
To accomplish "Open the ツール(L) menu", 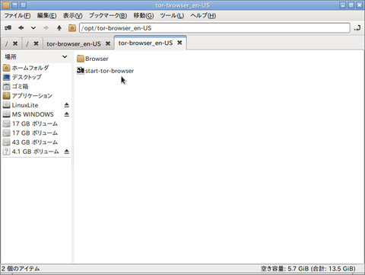I will coord(172,15).
